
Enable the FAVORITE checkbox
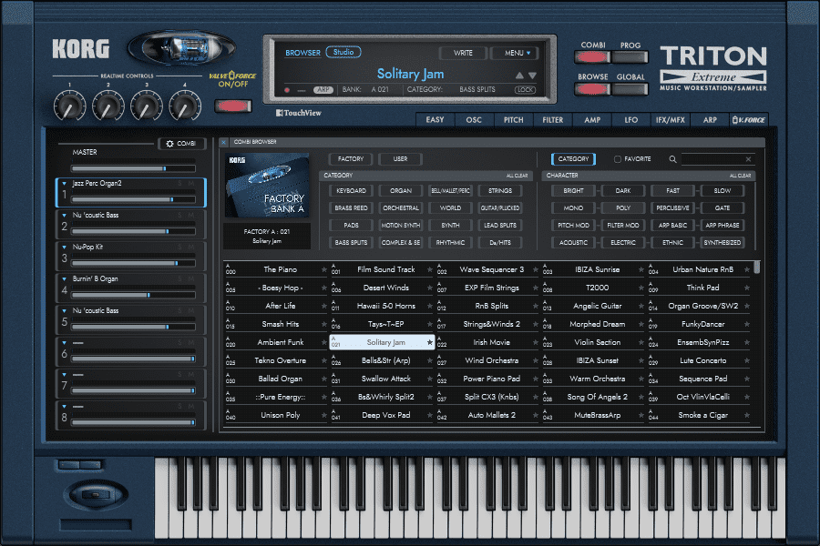pyautogui.click(x=618, y=159)
